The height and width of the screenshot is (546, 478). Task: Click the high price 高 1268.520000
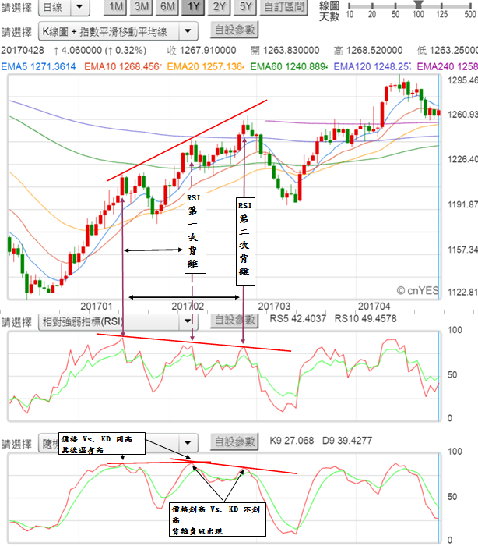click(x=368, y=51)
